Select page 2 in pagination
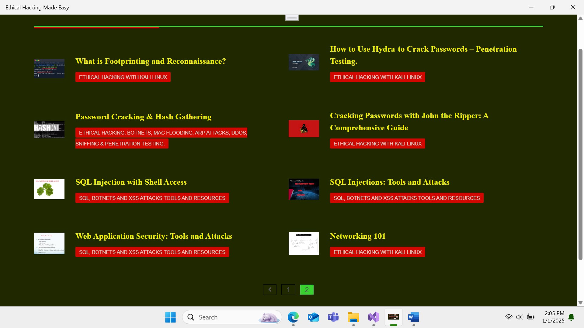584x328 pixels. click(x=307, y=290)
